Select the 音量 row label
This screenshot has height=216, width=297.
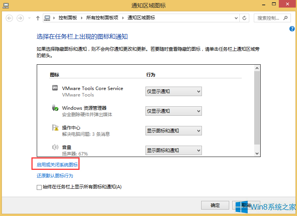pyautogui.click(x=67, y=148)
